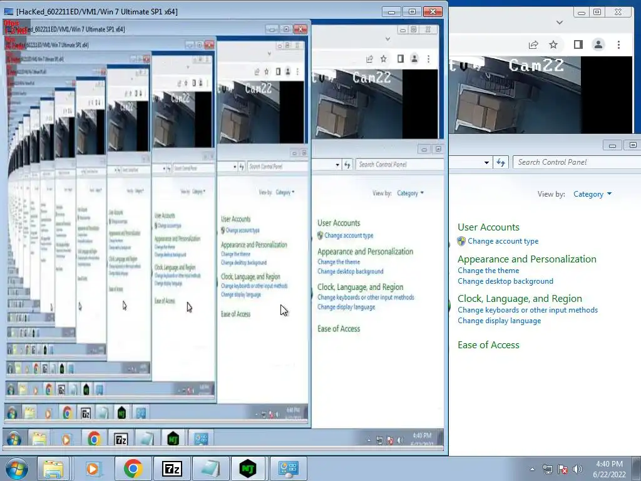Open the volume control in outer system tray
Image resolution: width=641 pixels, height=481 pixels.
577,469
